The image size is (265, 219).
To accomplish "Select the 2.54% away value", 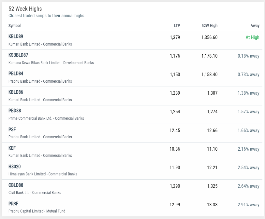I will [248, 168].
